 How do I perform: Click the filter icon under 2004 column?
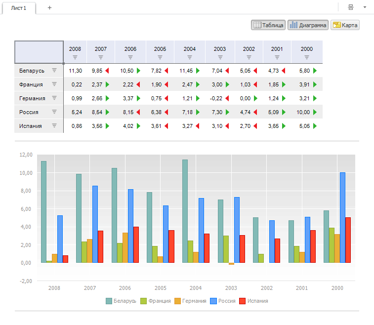coord(190,57)
